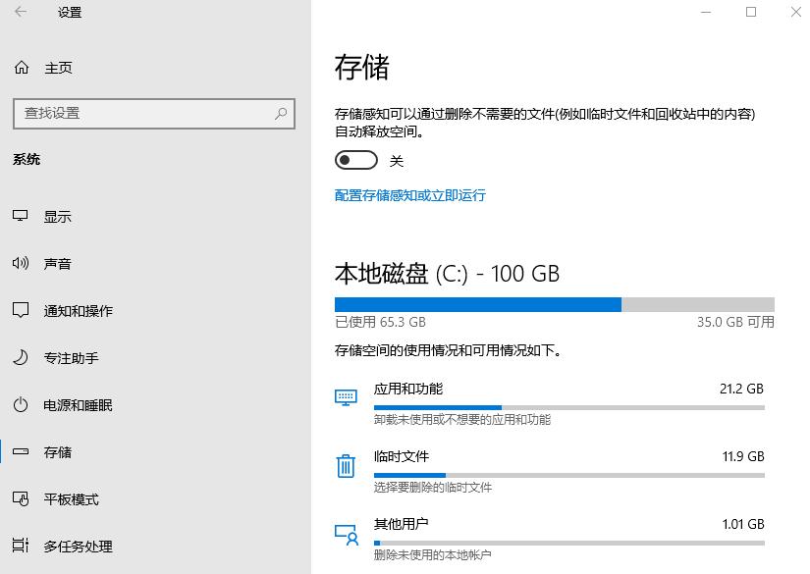Open the 应用和功能 apps icon
The height and width of the screenshot is (574, 810).
[x=346, y=396]
